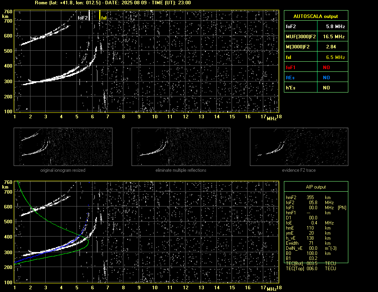The width and height of the screenshot is (378, 292).
Task: Select the TEC[Top] value 006.0
Action: click(312, 269)
